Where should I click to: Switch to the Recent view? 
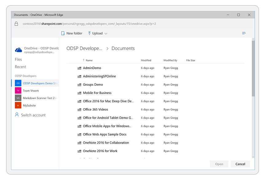(x=20, y=67)
